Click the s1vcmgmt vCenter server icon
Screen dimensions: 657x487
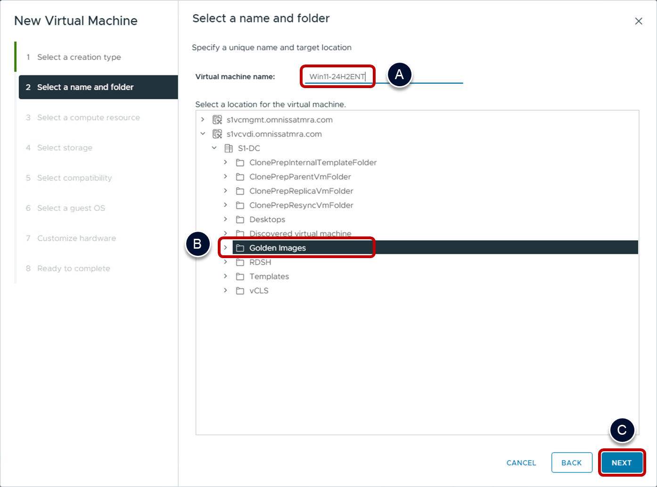217,120
